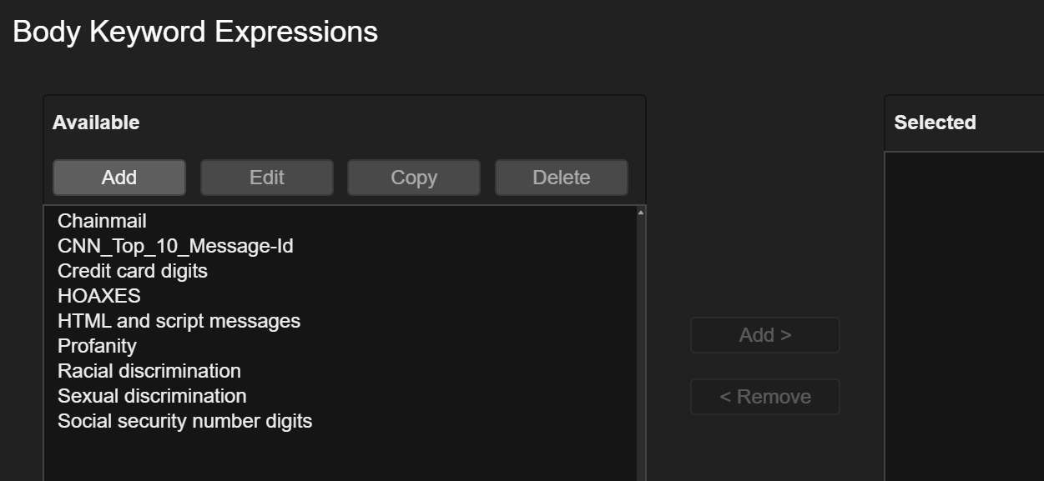Select the HOAXES expression

click(99, 296)
